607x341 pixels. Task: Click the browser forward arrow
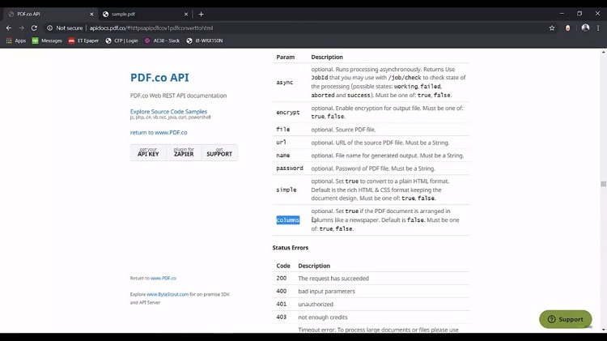pyautogui.click(x=21, y=28)
